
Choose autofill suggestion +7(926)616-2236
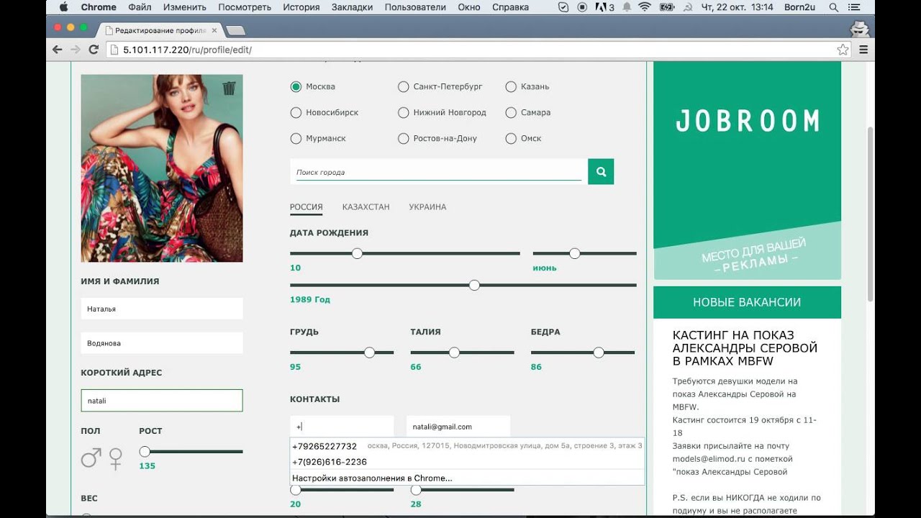pyautogui.click(x=467, y=462)
